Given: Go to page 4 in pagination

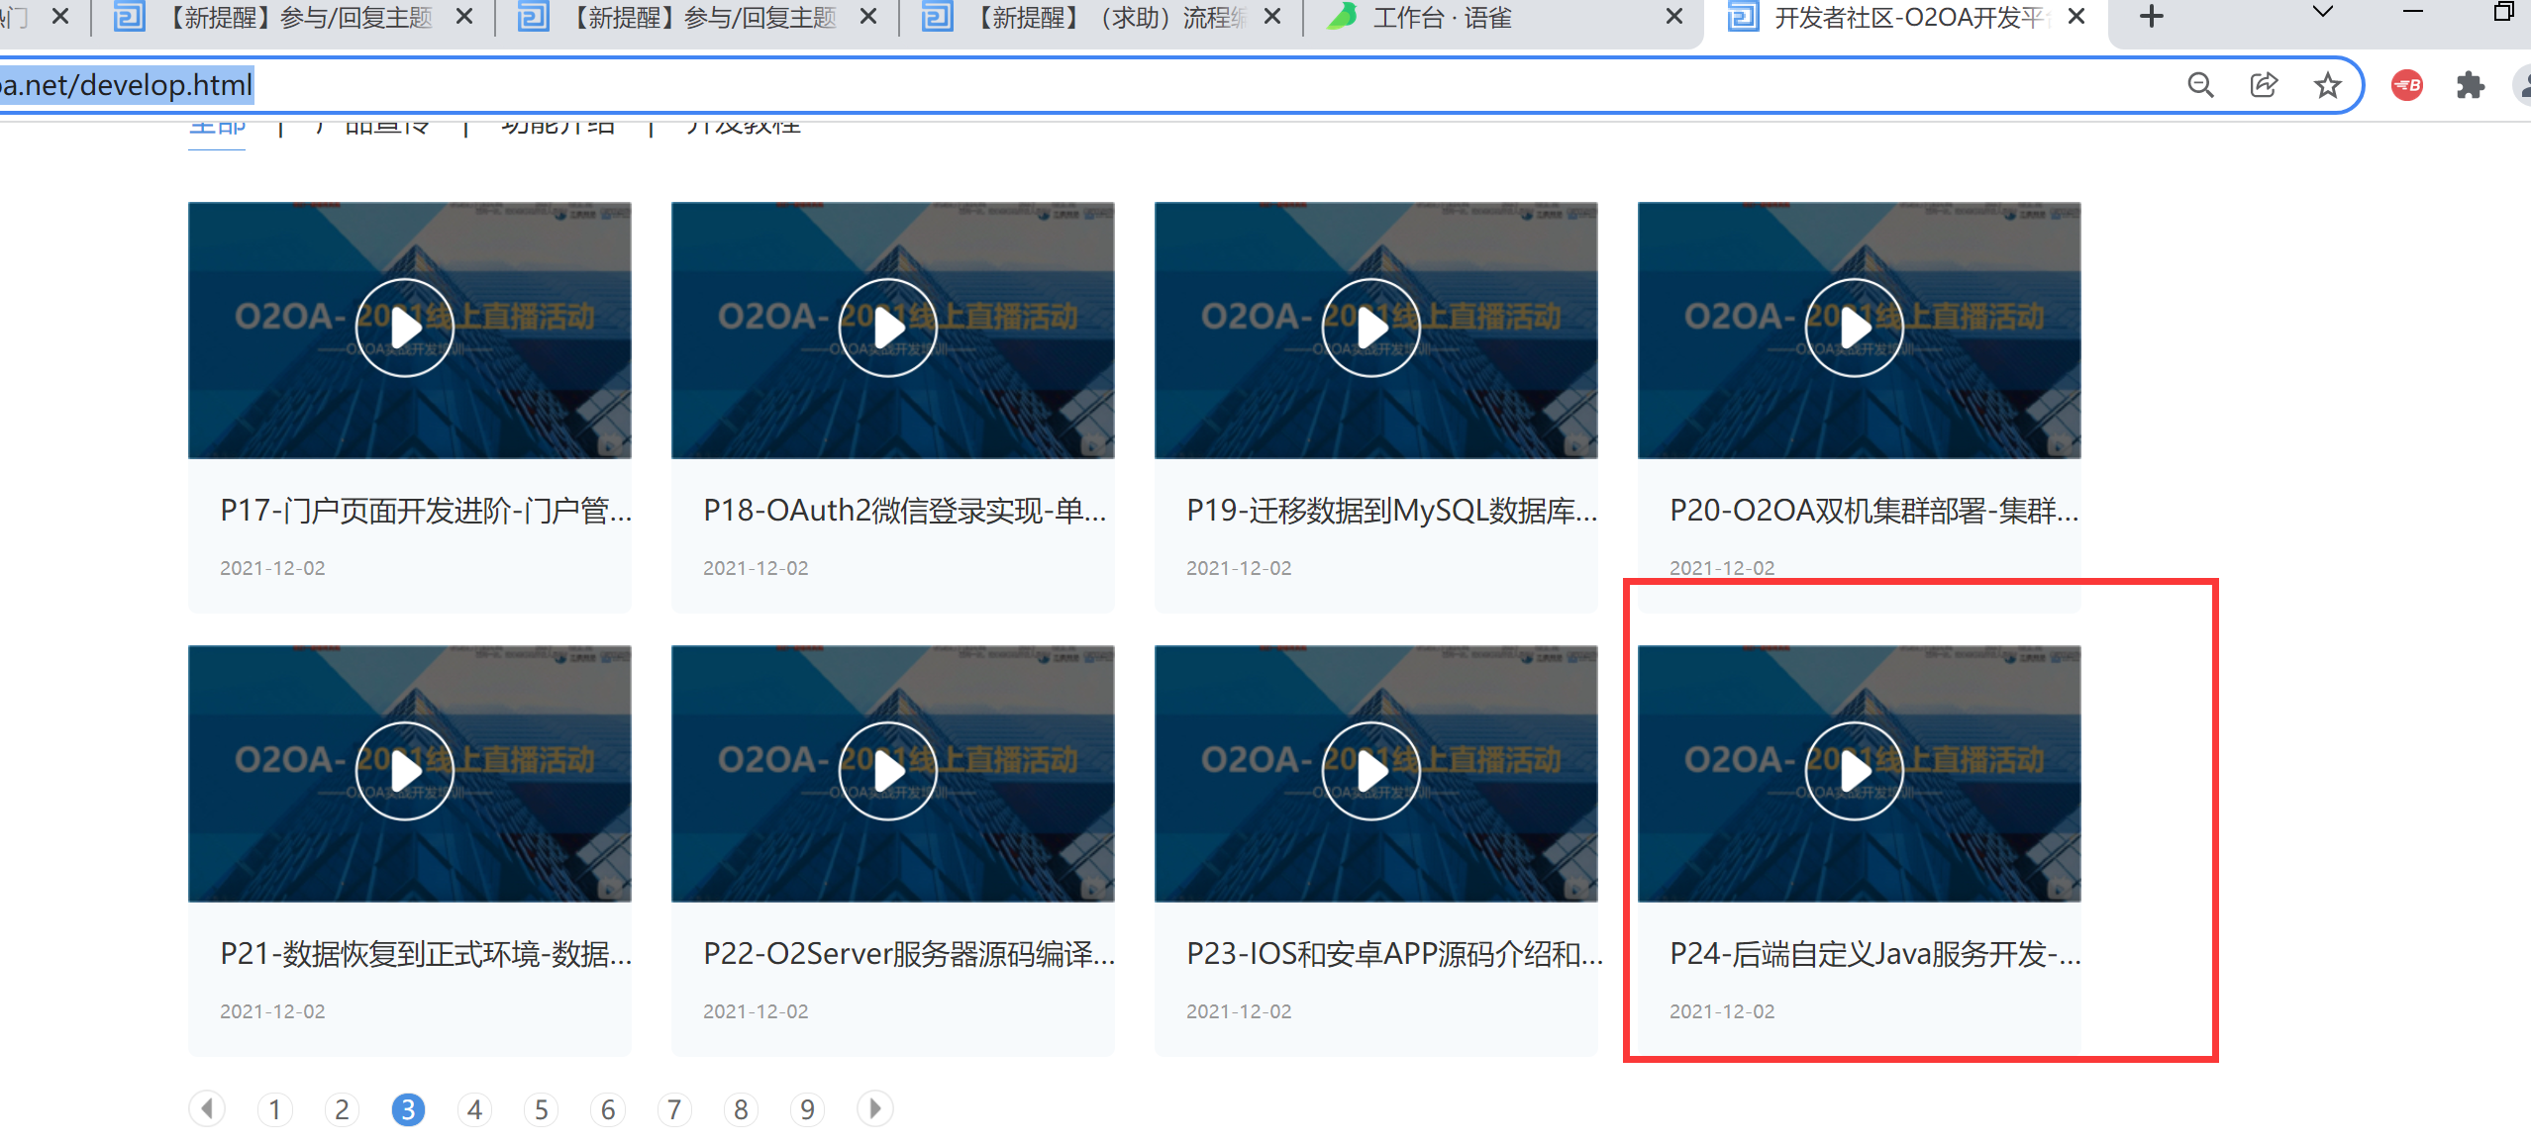Looking at the screenshot, I should point(474,1109).
